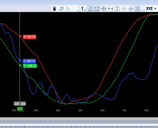This screenshot has height=128, width=158.
Task: Click the fit horizontal range icon
Action: coord(110,9)
